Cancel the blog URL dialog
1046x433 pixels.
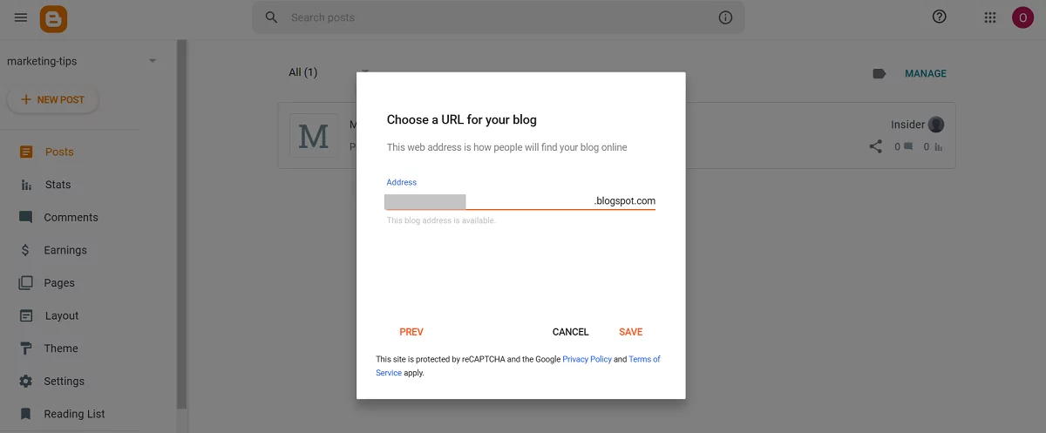click(x=571, y=332)
